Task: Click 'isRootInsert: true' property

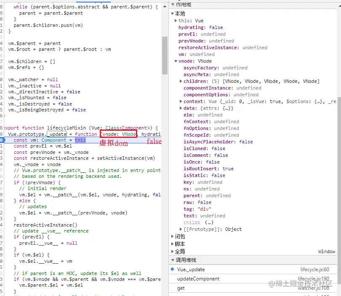Action: [x=208, y=169]
